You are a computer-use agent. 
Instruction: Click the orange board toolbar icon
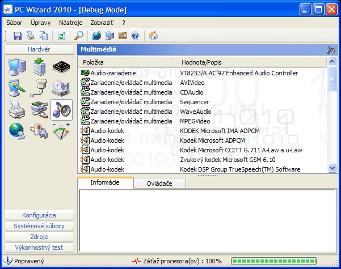(x=123, y=36)
